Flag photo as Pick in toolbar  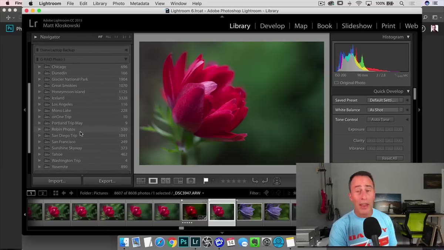pos(206,181)
